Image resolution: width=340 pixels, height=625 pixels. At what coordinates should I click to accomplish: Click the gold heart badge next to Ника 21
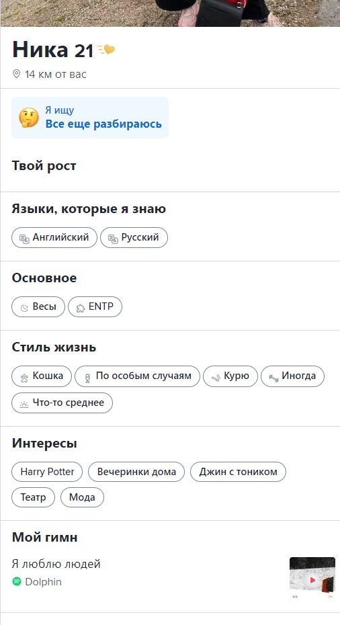106,50
